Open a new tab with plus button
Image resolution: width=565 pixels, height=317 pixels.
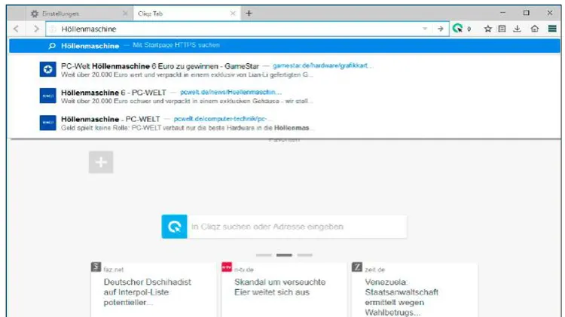(249, 14)
